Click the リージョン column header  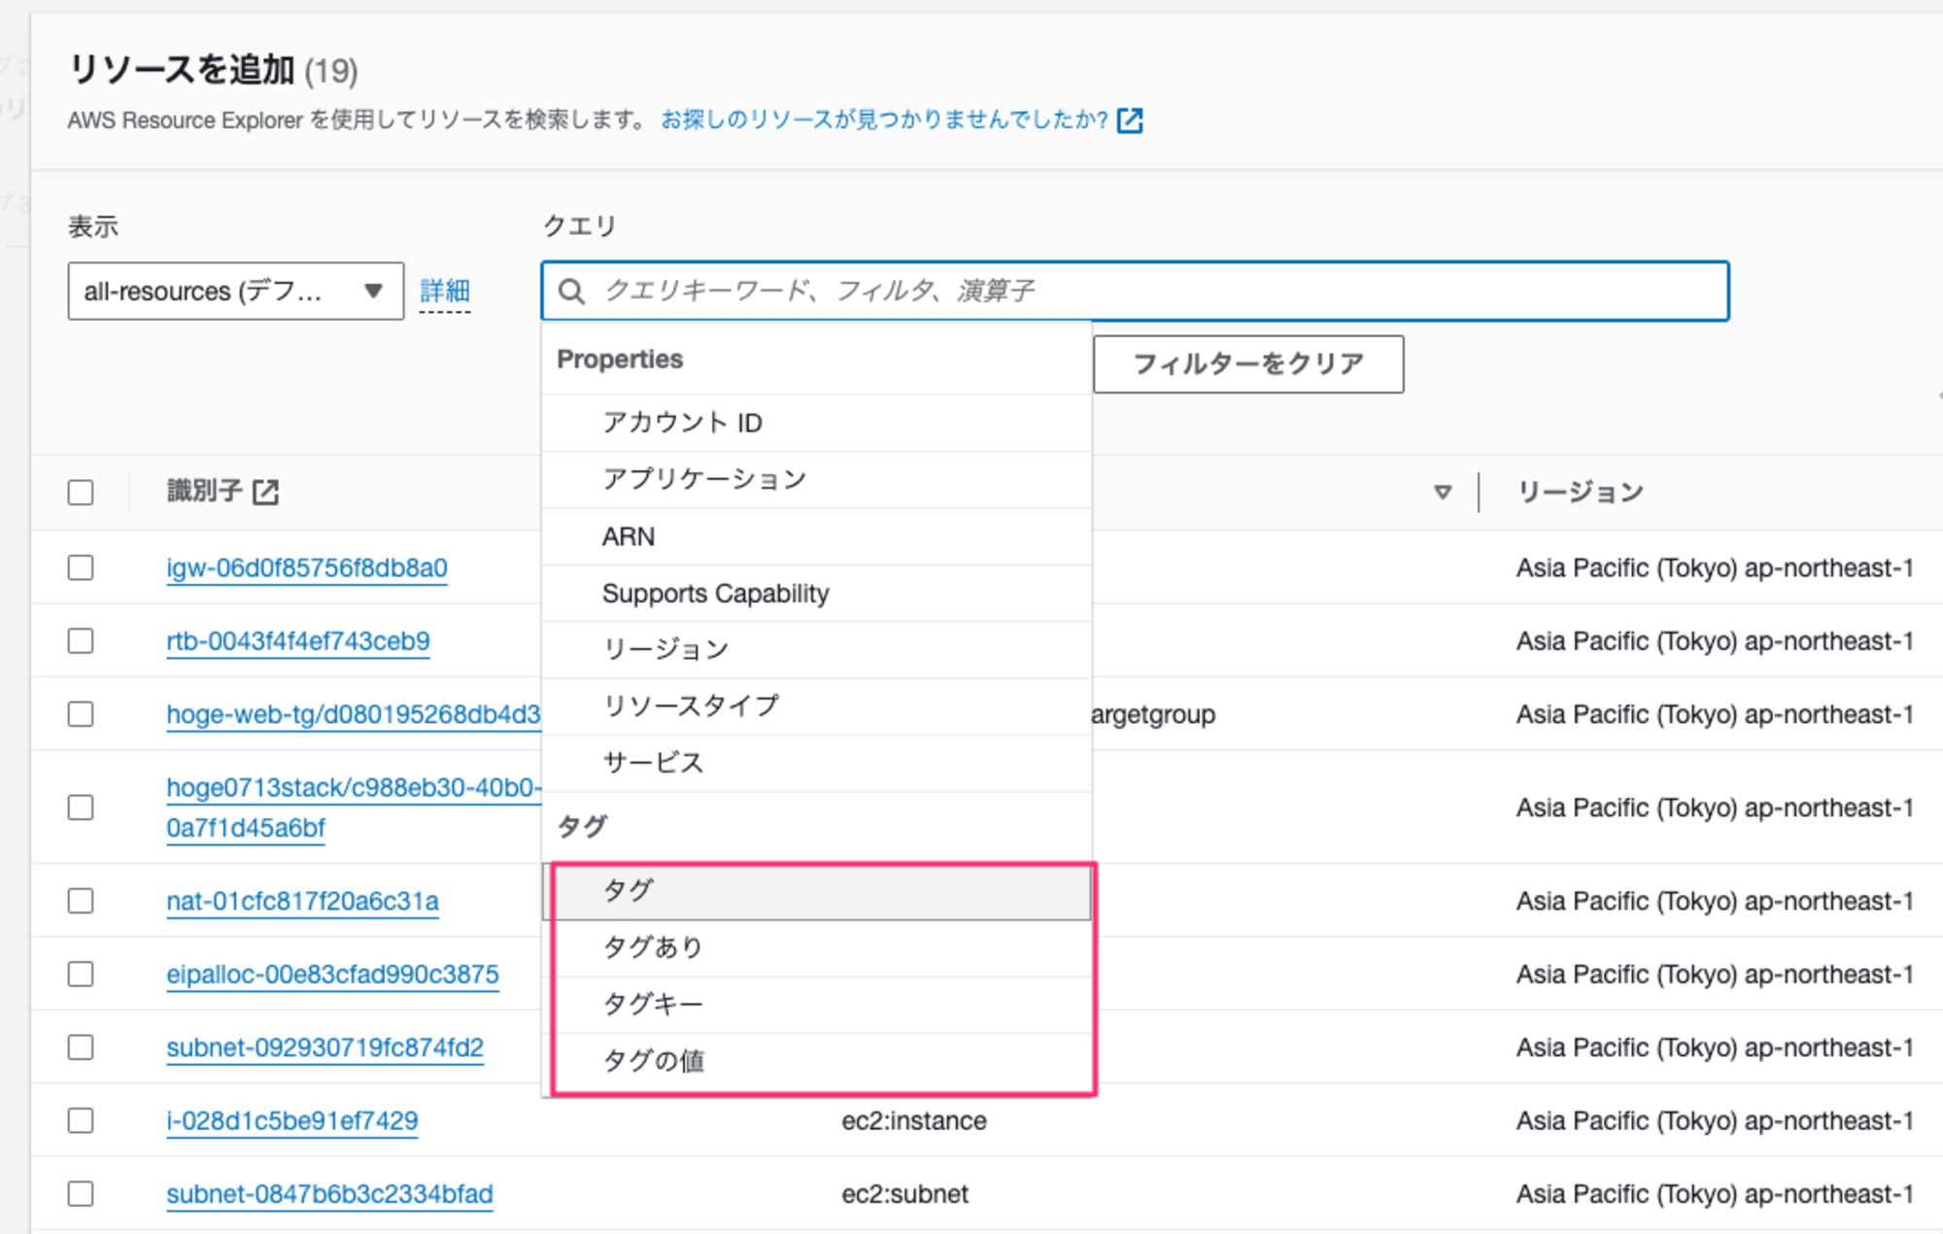click(x=1581, y=493)
